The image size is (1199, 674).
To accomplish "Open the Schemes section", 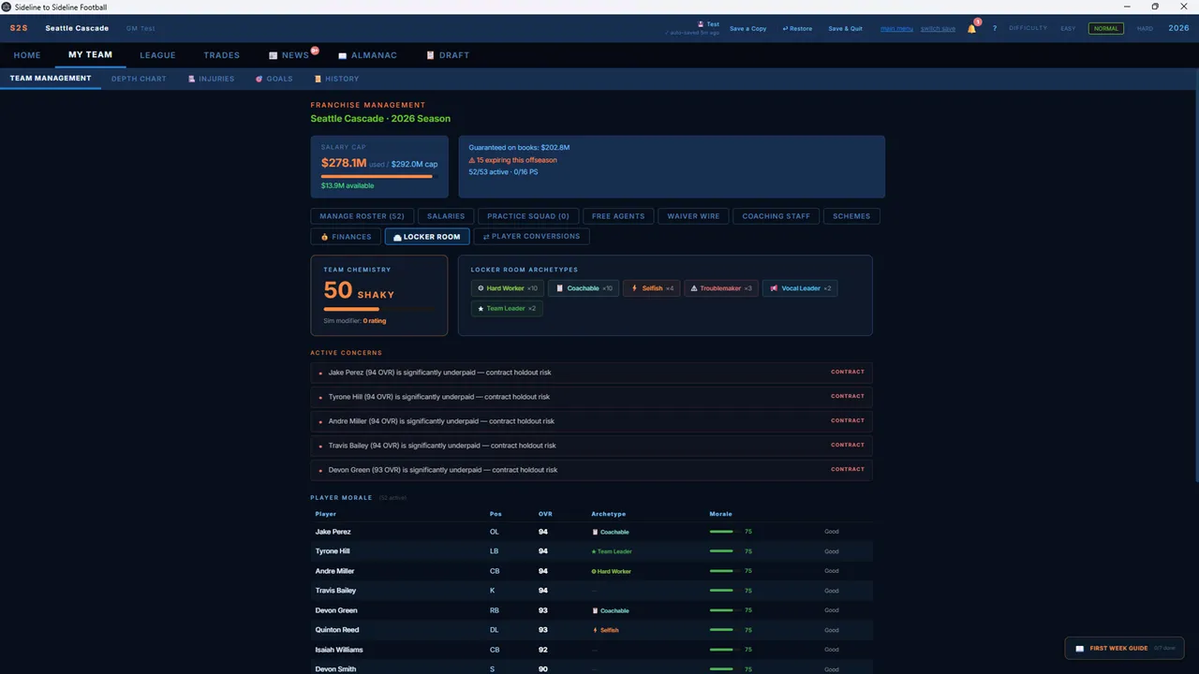I will coord(851,216).
